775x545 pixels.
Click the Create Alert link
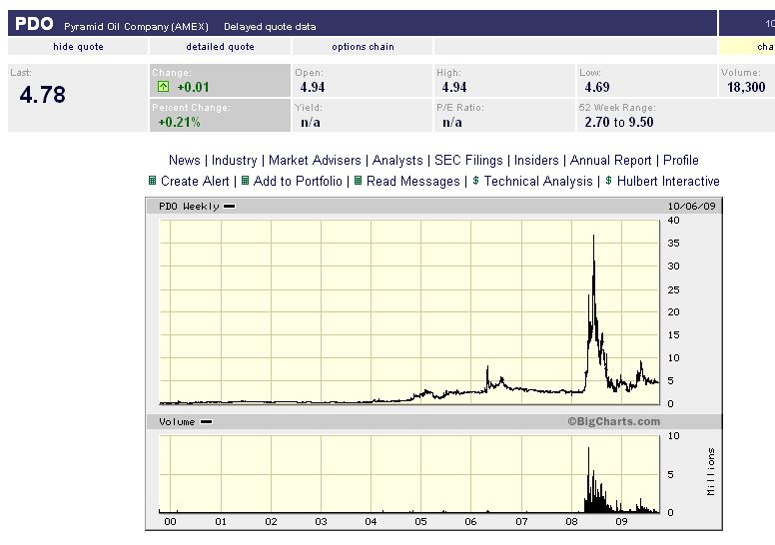coord(195,181)
